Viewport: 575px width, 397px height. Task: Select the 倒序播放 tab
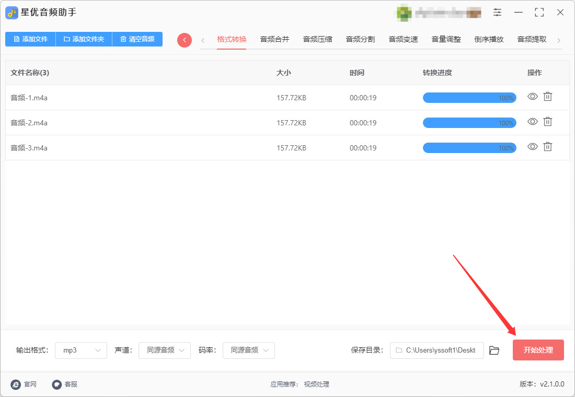[x=489, y=39]
